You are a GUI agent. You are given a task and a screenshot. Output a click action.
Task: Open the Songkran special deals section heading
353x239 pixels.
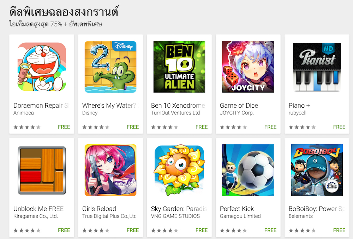point(64,11)
